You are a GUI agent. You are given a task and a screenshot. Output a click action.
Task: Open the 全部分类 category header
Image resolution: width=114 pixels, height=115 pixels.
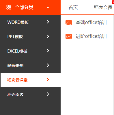tap(30, 8)
